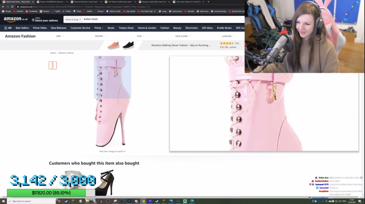Screen dimensions: 365x204
Task: Open the Windows notification center
Action: pos(360,201)
